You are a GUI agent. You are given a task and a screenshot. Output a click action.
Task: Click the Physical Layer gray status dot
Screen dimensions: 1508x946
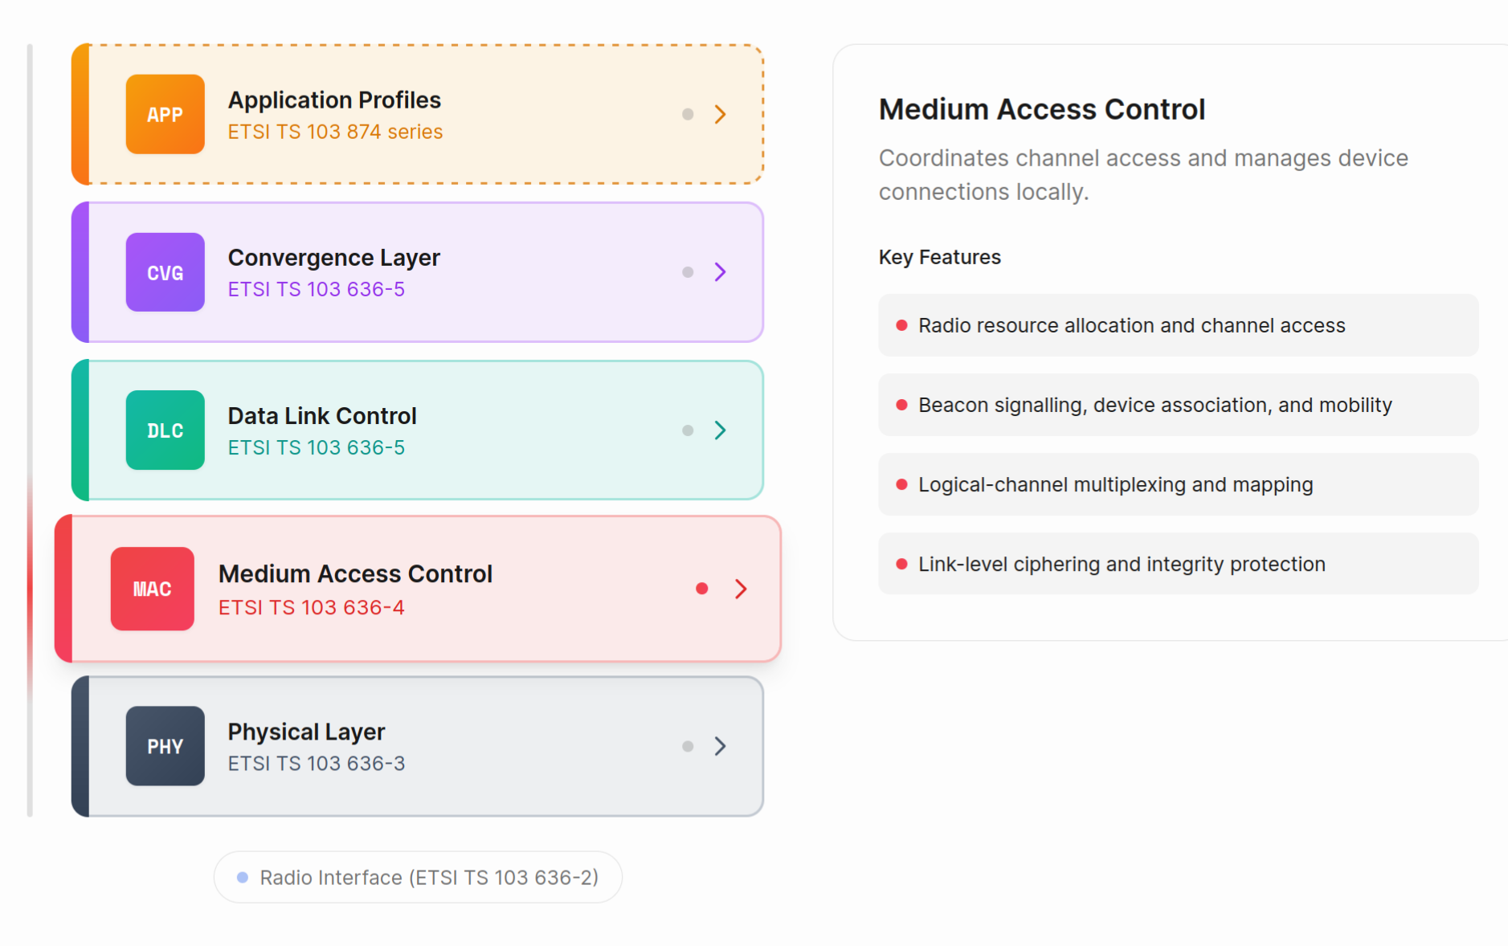[x=688, y=746]
